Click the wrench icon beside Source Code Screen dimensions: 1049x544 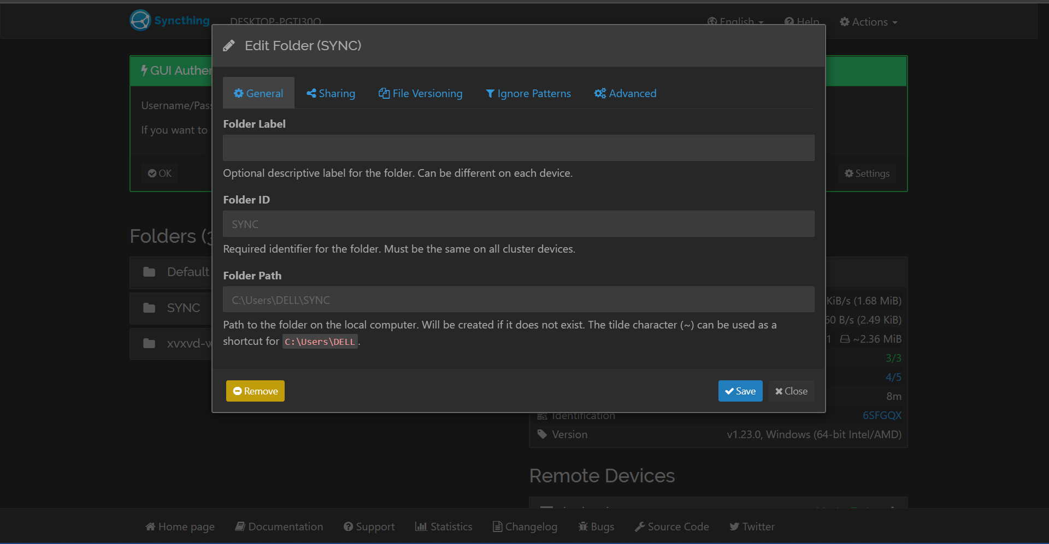[640, 526]
